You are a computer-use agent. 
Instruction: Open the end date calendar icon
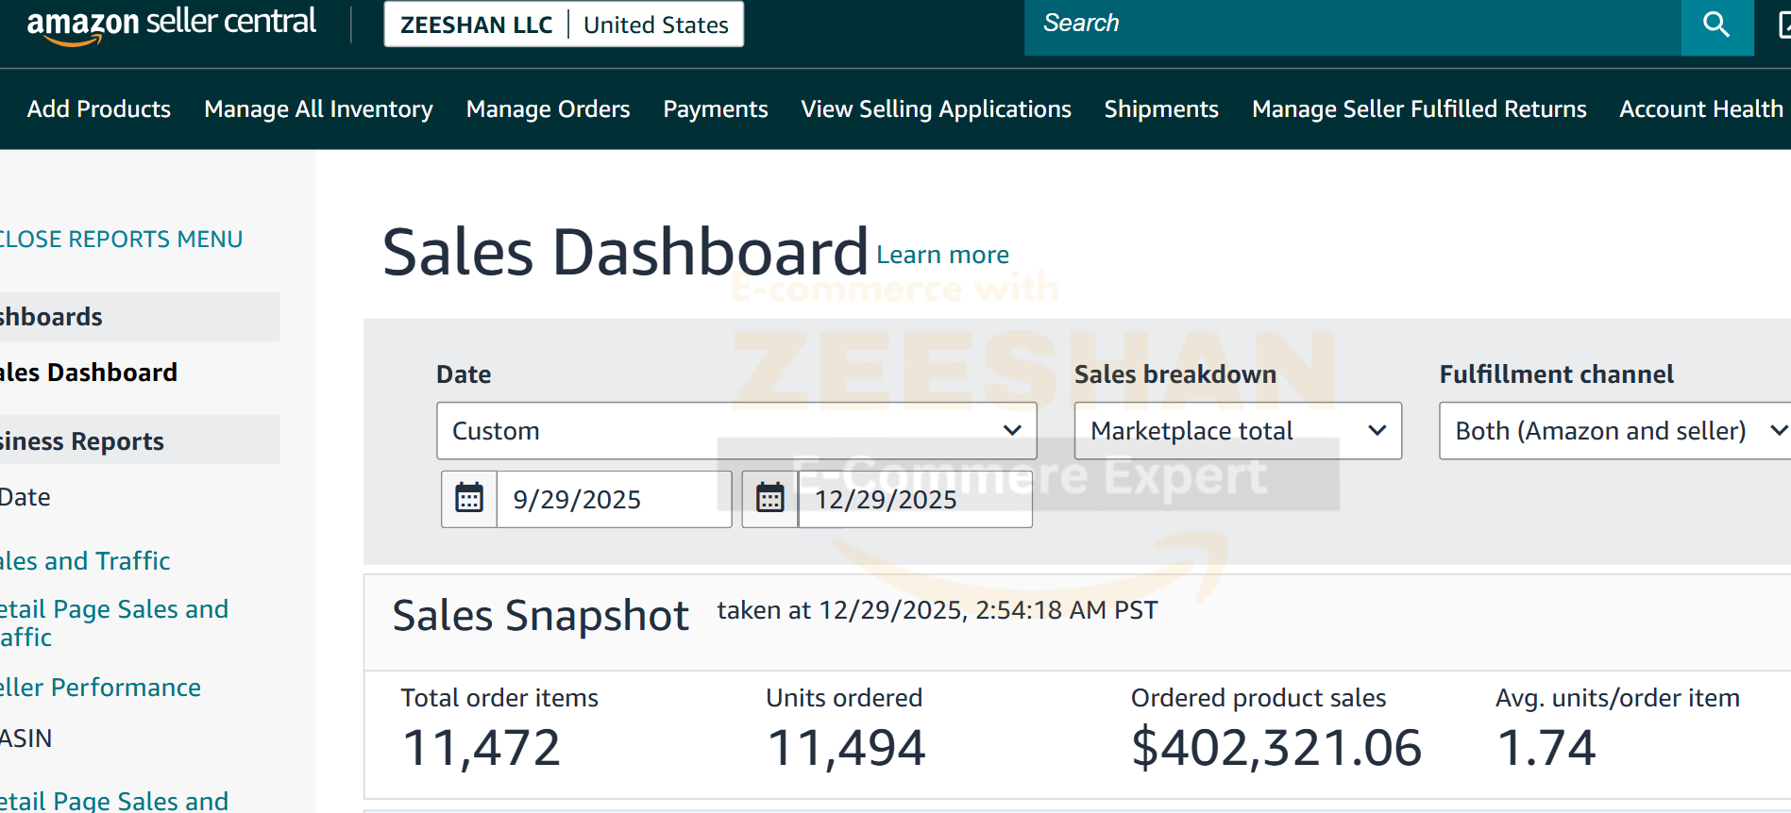[770, 498]
